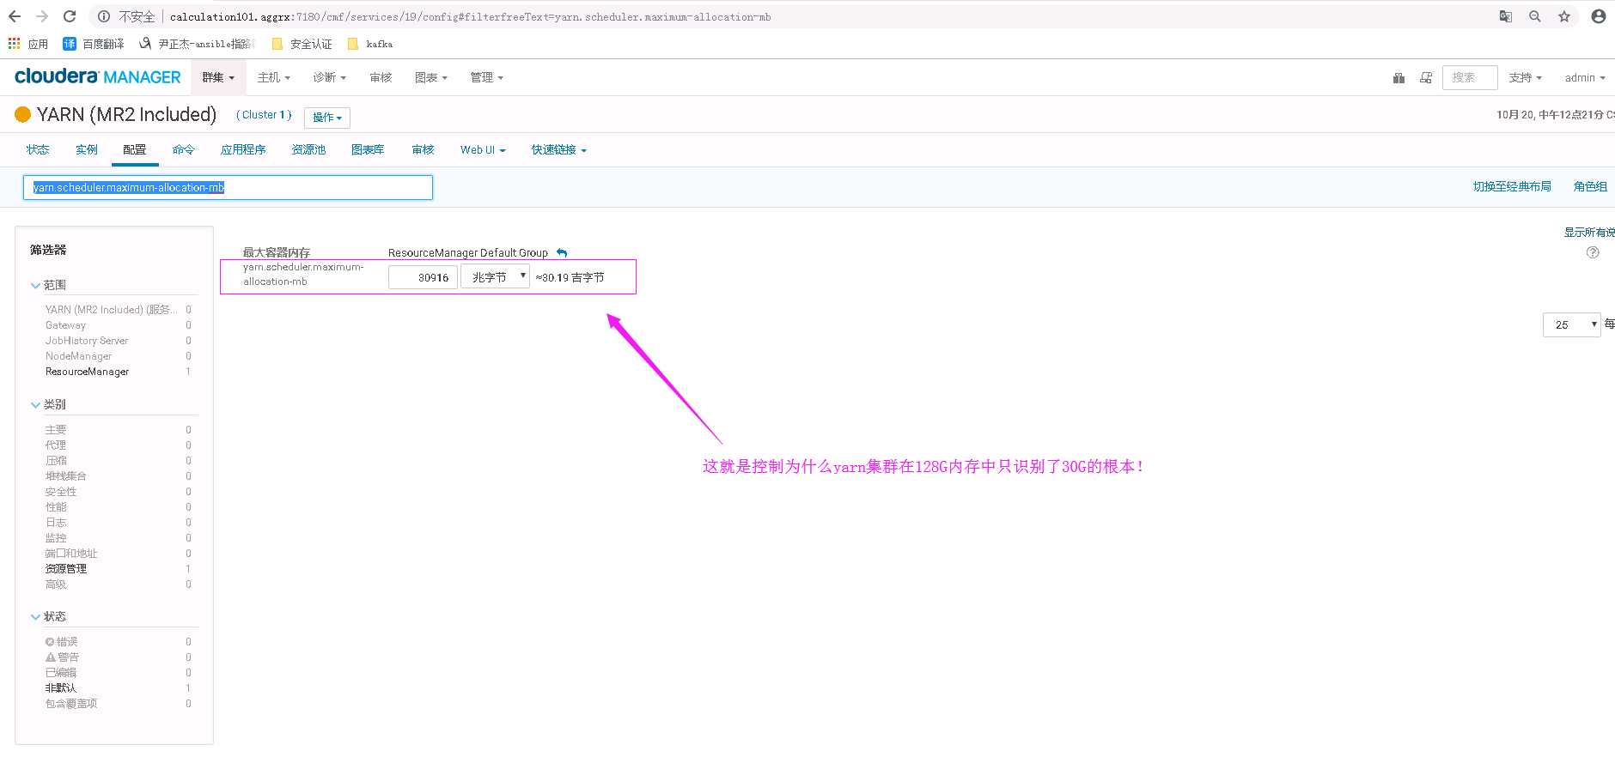Click the site info 'not secure' icon

103,16
